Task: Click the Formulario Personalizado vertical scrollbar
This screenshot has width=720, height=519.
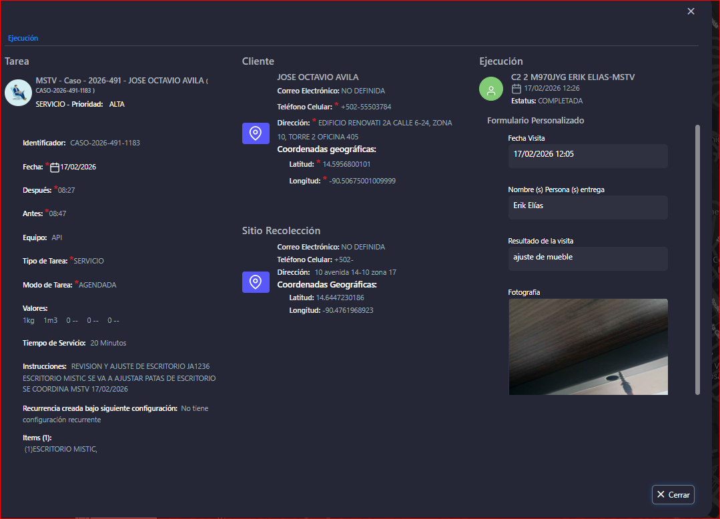Action: (x=698, y=259)
